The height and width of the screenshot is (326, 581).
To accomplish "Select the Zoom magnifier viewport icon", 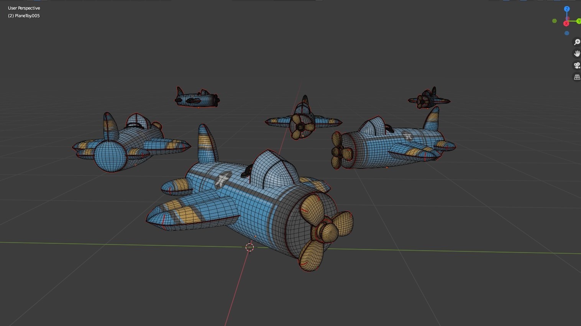I will [x=577, y=42].
